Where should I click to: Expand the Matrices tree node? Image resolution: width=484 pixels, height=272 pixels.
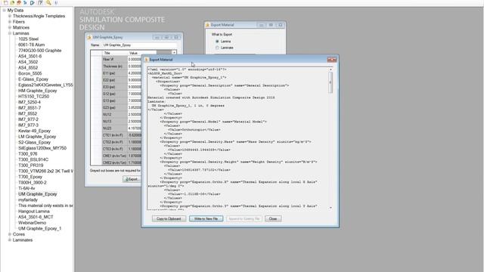[x=10, y=27]
